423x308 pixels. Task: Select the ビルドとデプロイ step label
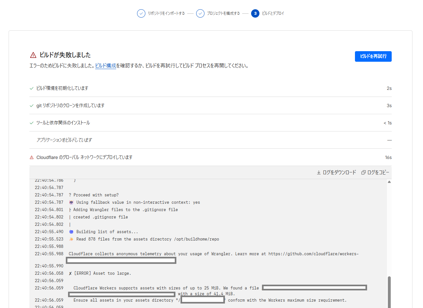(273, 13)
